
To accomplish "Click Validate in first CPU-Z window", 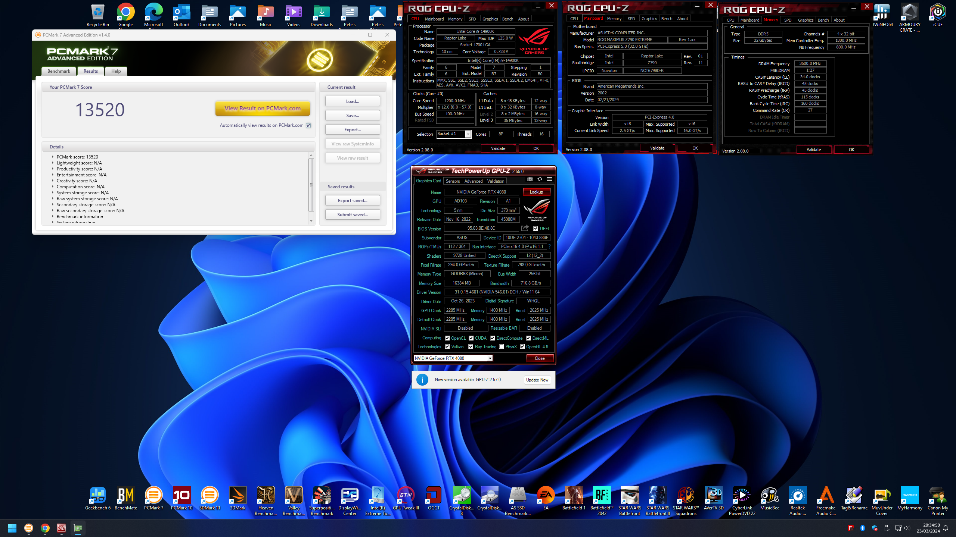I will point(498,148).
